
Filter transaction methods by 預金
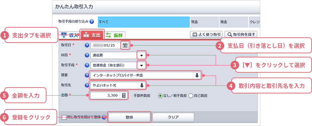(234, 22)
